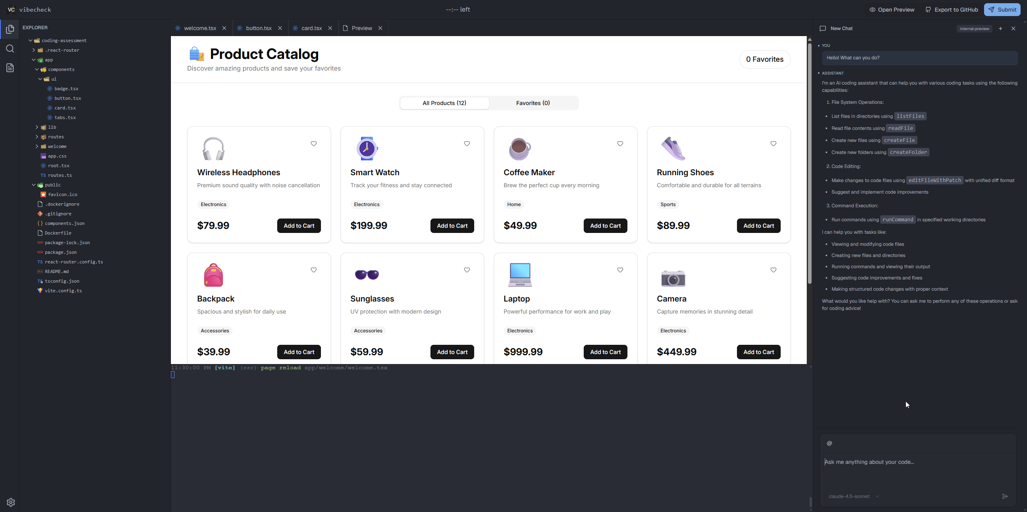
Task: Start new chat with plus icon
Action: tap(1001, 28)
